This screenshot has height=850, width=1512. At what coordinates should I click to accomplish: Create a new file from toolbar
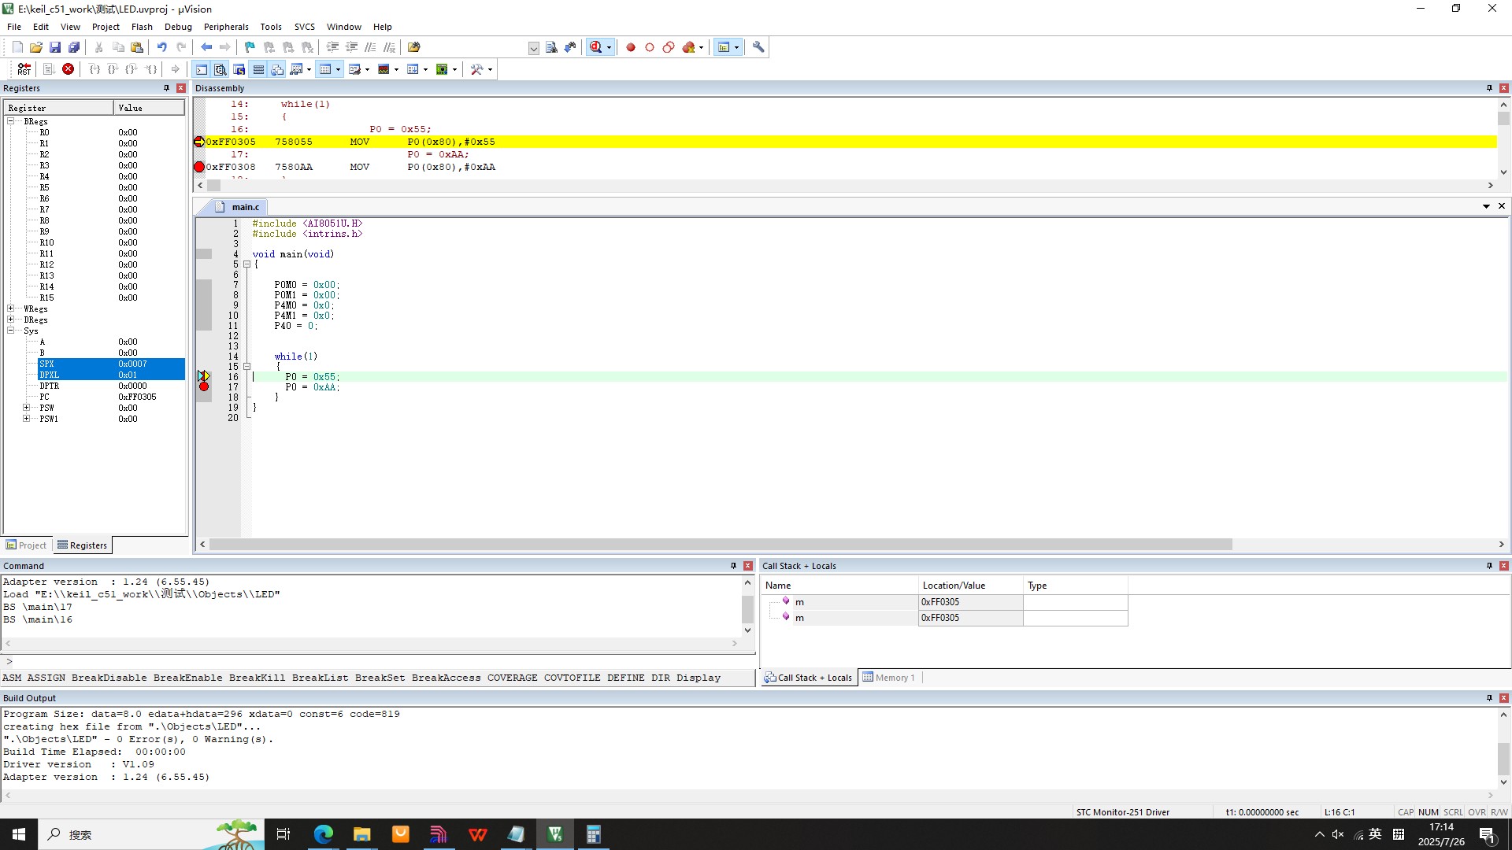(17, 47)
